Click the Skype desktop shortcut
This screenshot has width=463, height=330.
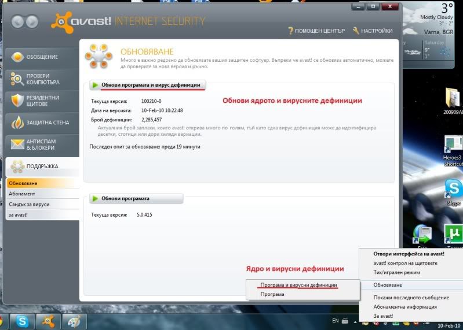point(453,192)
